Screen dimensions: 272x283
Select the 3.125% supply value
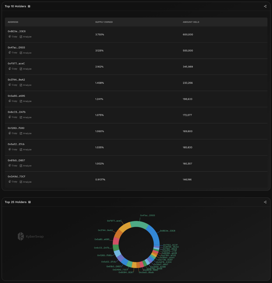pyautogui.click(x=99, y=51)
